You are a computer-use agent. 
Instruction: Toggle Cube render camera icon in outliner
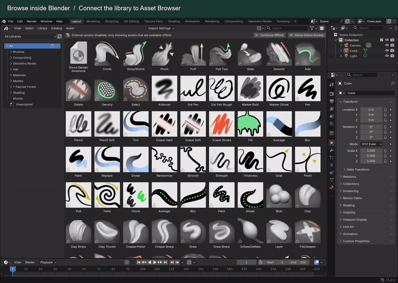click(x=392, y=51)
